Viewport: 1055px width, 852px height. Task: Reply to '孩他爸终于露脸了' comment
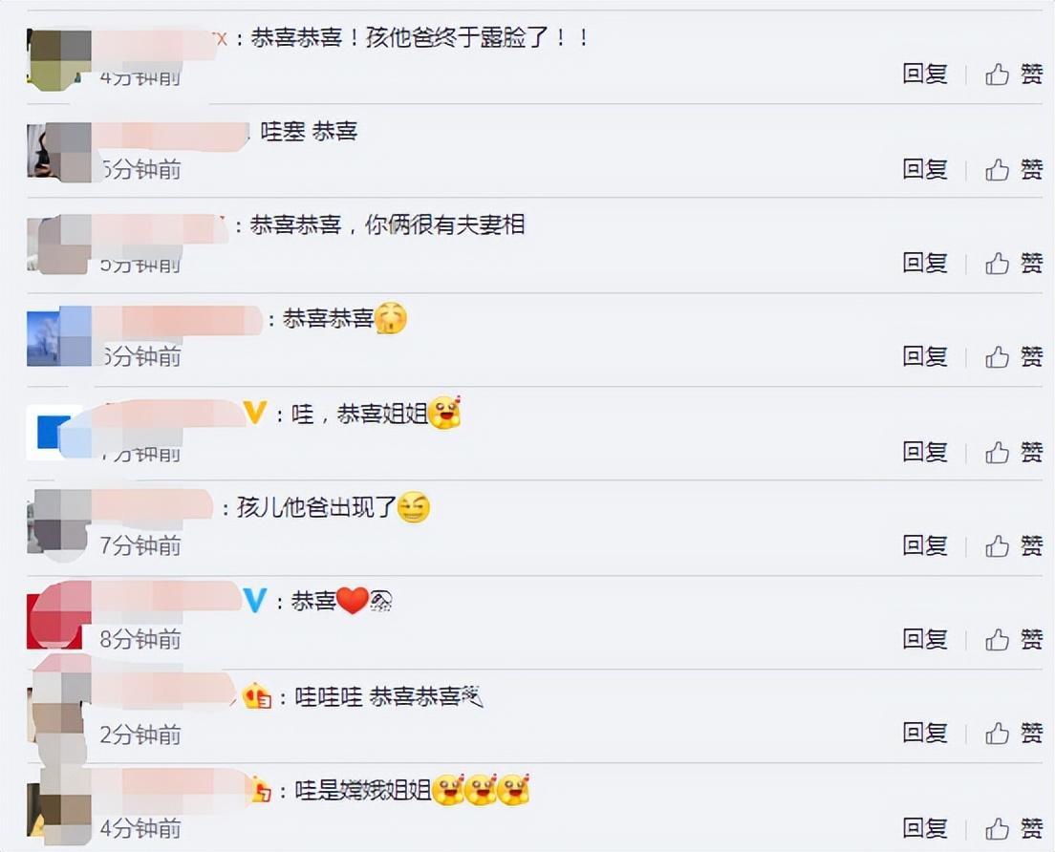point(925,74)
